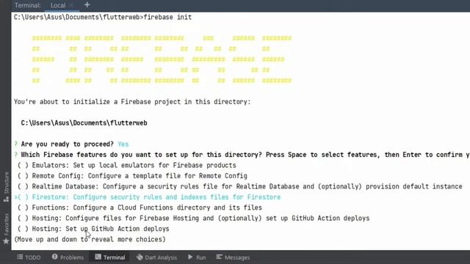The image size is (470, 264).
Task: Click 'Which Firebase features' question line
Action: 242,155
